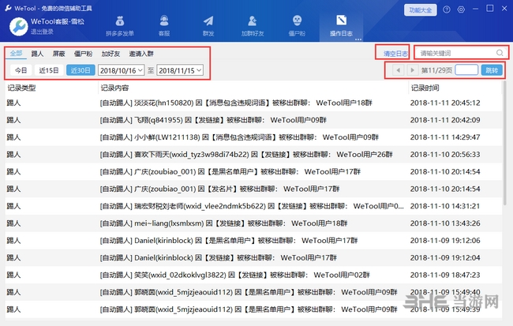This screenshot has width=513, height=326.
Task: Click 清空日志 to clear logs
Action: click(x=395, y=54)
